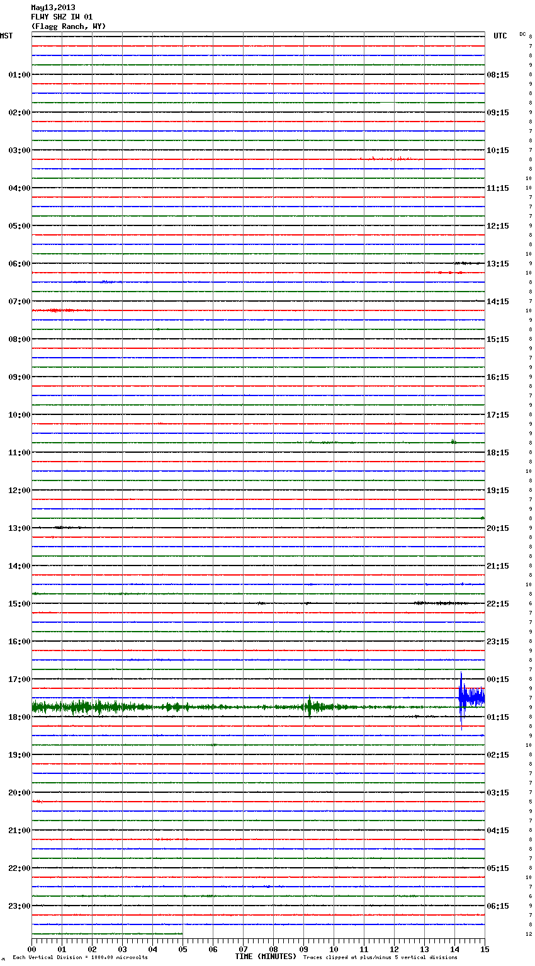Click the May13,2013 date header
This screenshot has width=535, height=966.
tap(53, 8)
